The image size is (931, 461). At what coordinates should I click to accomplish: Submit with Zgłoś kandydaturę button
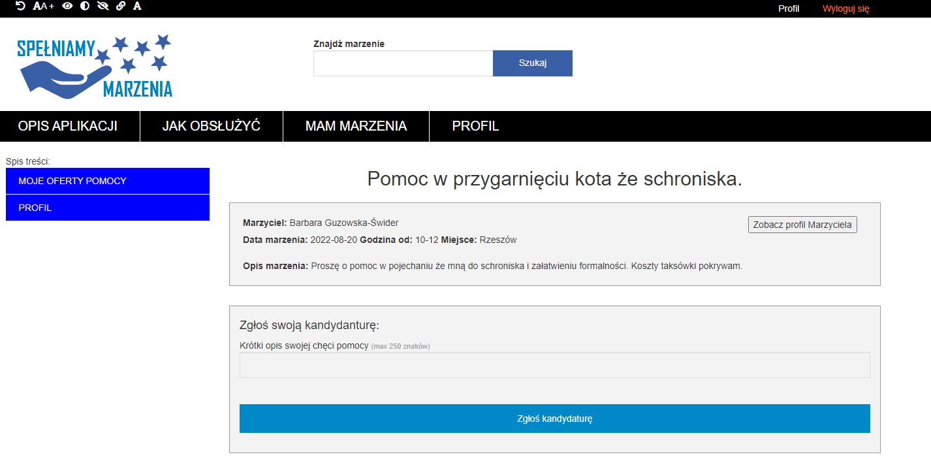[x=554, y=419]
